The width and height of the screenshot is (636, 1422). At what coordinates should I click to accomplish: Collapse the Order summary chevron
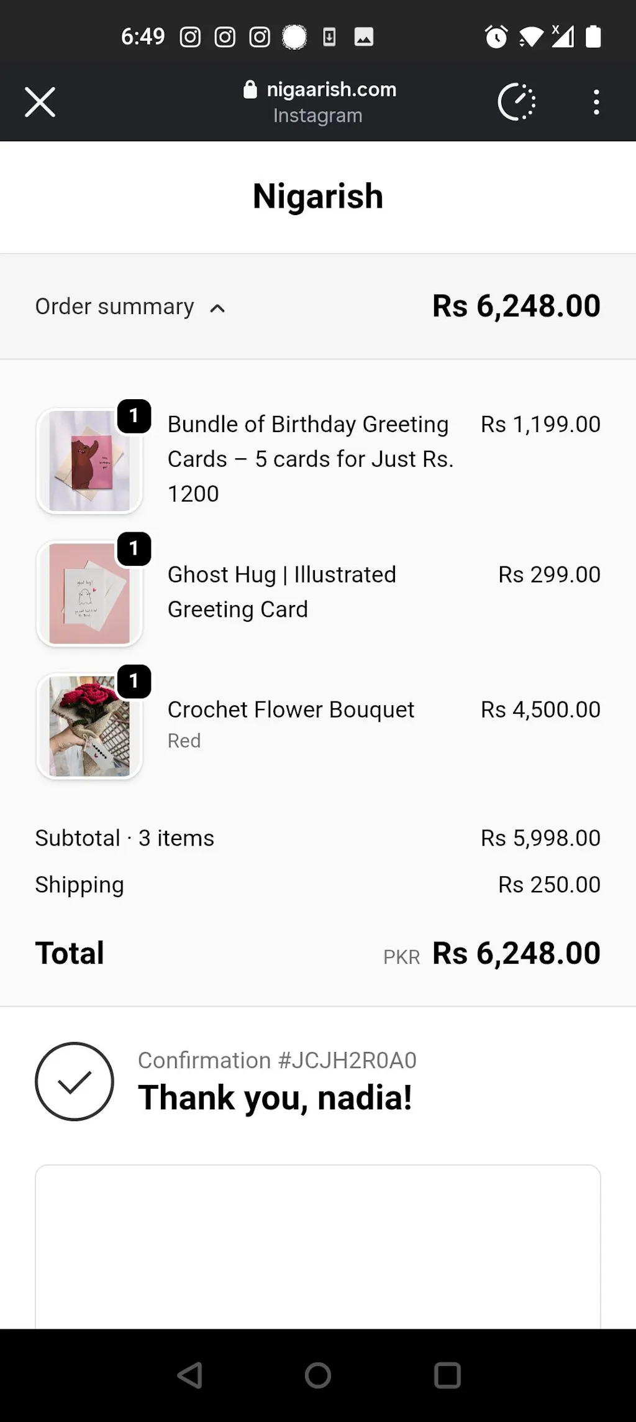pyautogui.click(x=217, y=308)
